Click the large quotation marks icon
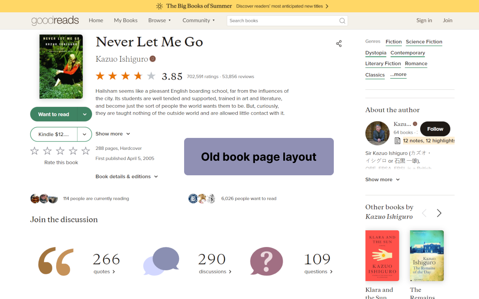The image size is (479, 299). pyautogui.click(x=56, y=261)
